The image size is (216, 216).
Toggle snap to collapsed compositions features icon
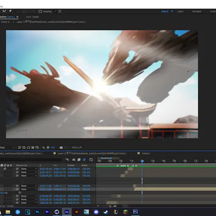click(60, 12)
